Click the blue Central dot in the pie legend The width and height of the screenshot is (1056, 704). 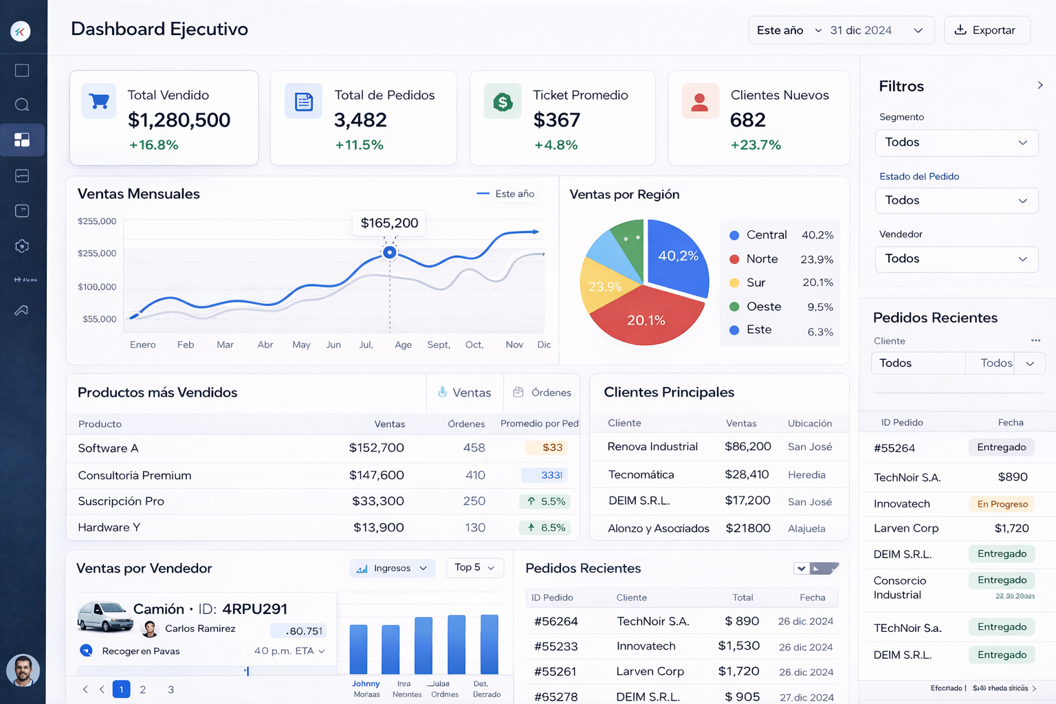click(x=733, y=234)
